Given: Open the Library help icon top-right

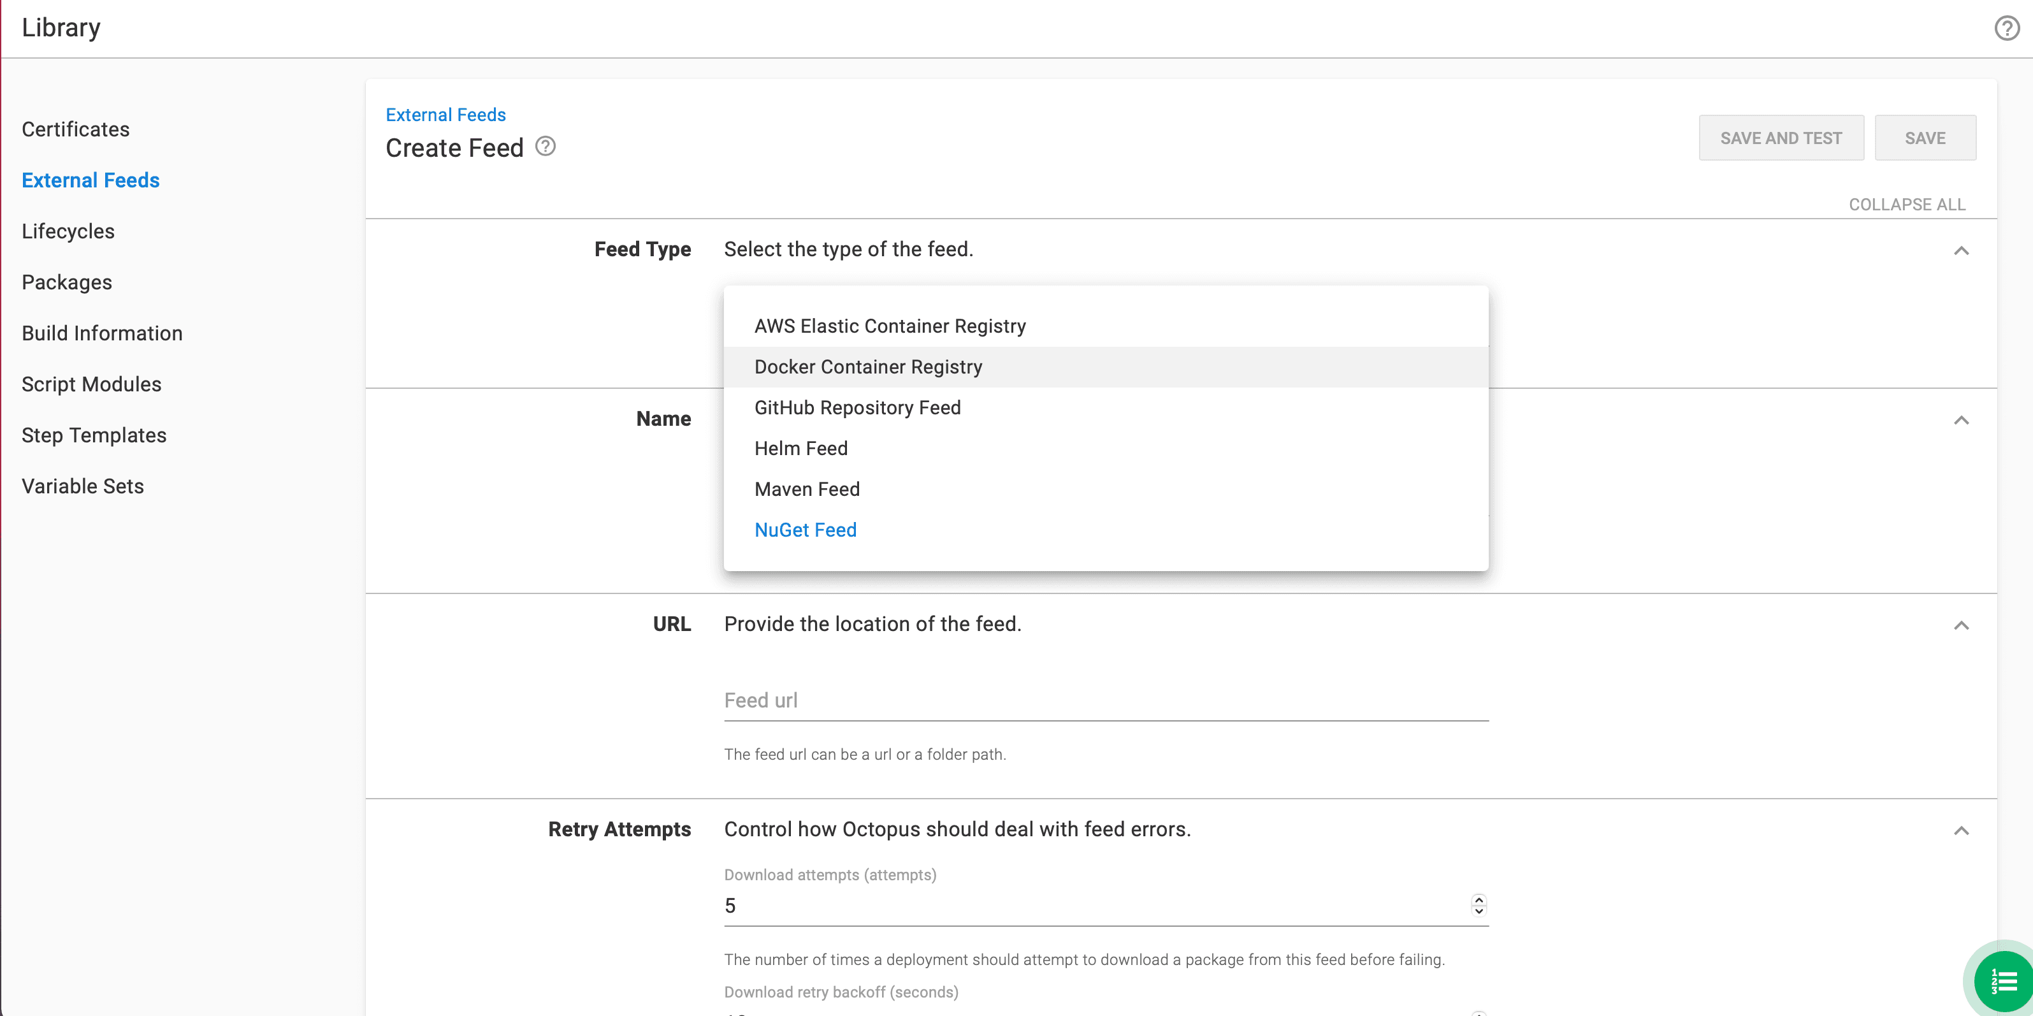Looking at the screenshot, I should point(2006,29).
